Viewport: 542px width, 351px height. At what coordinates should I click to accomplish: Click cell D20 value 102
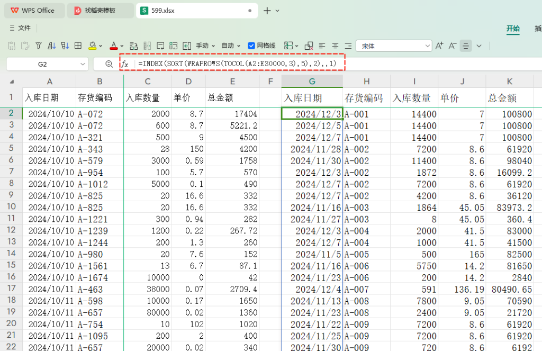click(x=188, y=324)
